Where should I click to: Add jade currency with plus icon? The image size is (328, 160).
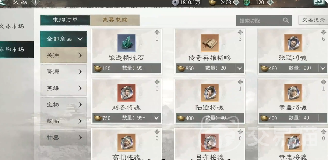[270, 3]
